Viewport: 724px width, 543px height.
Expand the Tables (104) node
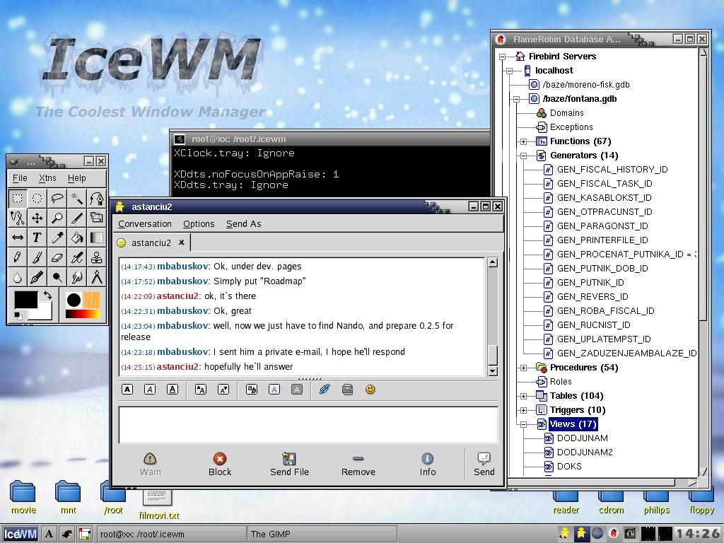(523, 396)
